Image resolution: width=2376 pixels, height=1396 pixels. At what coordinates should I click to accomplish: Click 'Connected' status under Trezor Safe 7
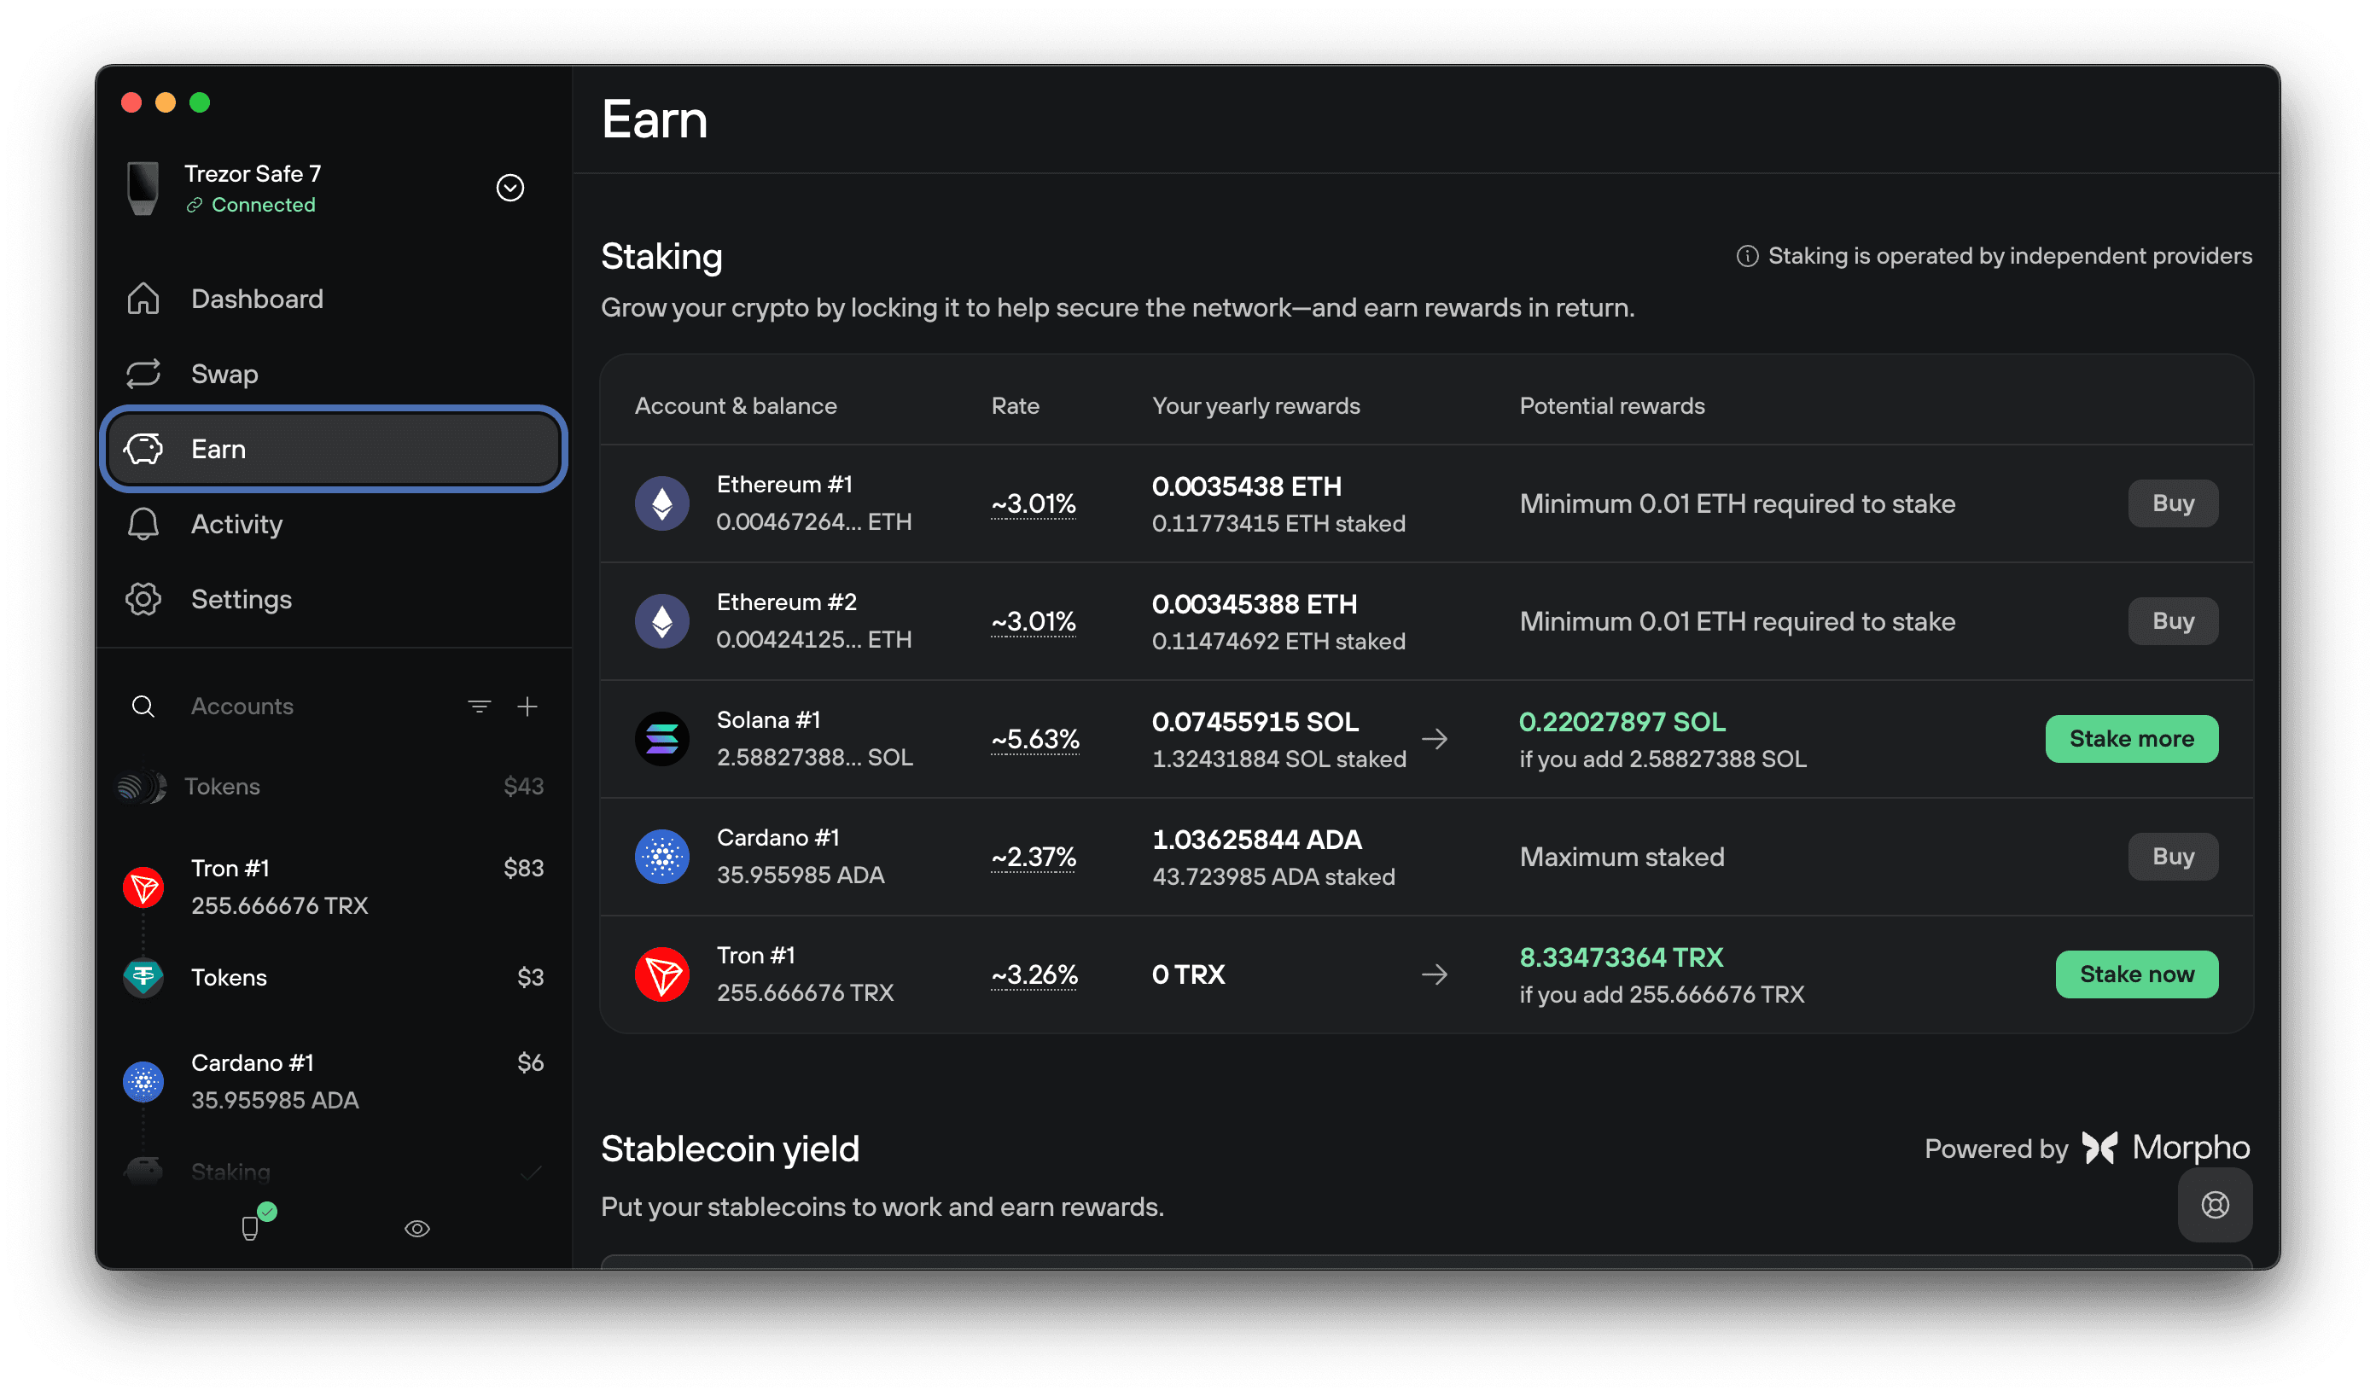pos(263,205)
